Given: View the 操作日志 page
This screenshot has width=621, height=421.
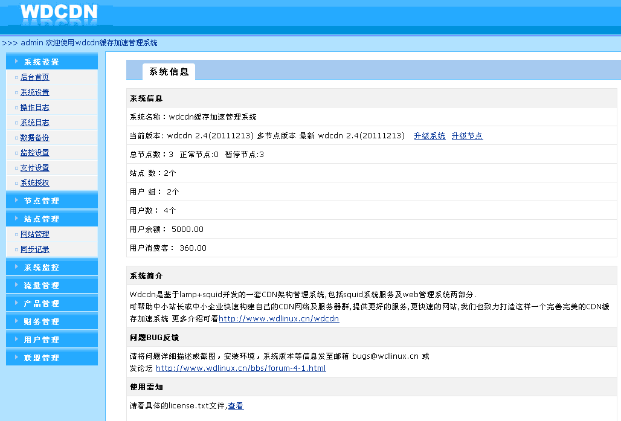Looking at the screenshot, I should (35, 108).
